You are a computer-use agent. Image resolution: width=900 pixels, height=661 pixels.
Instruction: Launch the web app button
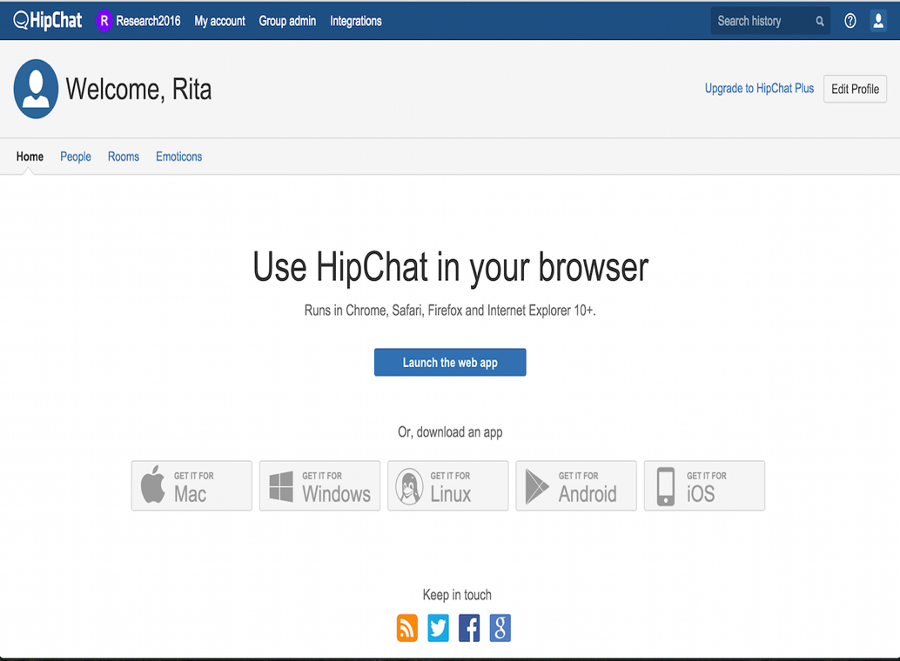(x=450, y=363)
